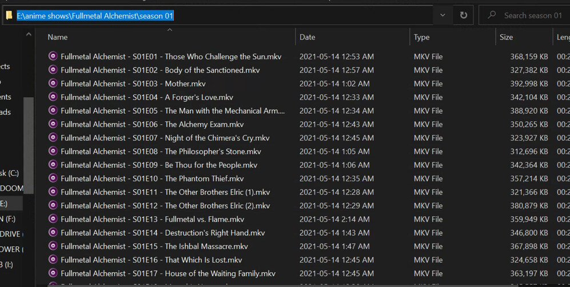The height and width of the screenshot is (287, 570).
Task: Click the S01E08 file's media icon
Action: pos(53,151)
